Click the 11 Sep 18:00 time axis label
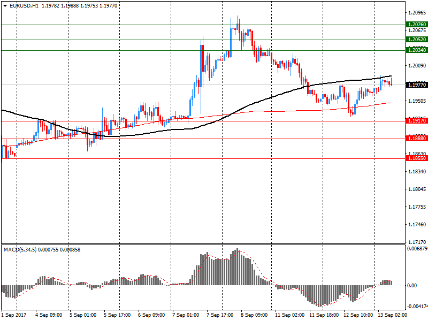The image size is (428, 321). click(x=324, y=315)
